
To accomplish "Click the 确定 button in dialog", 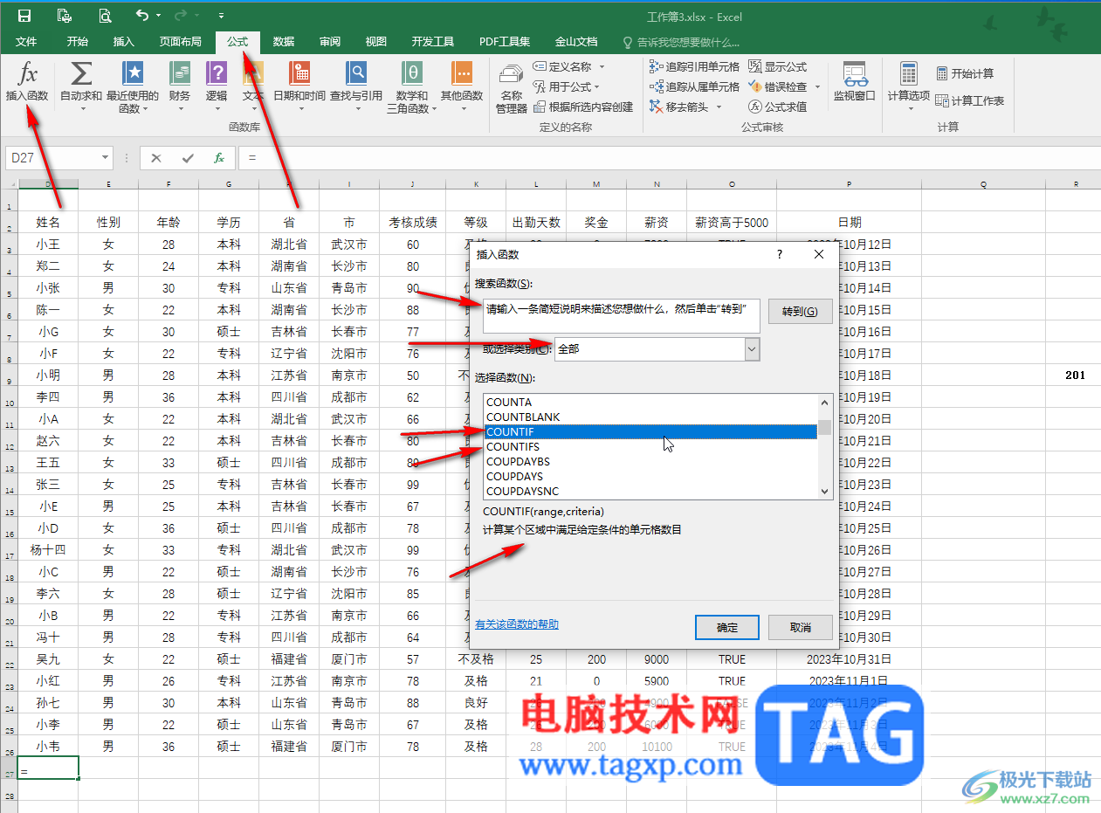I will pyautogui.click(x=727, y=627).
